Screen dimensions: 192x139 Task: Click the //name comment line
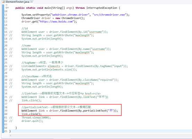26,45
